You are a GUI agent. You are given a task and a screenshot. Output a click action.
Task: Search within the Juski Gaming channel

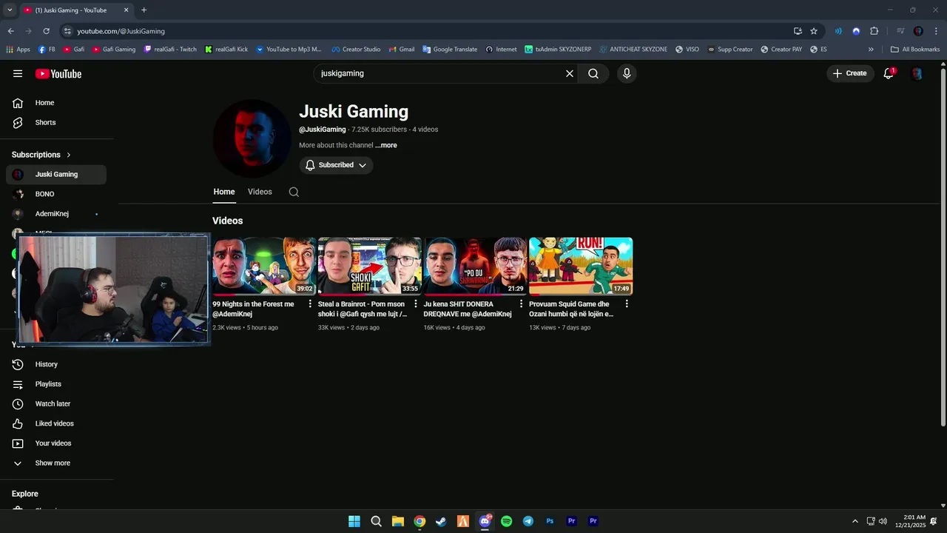point(294,192)
